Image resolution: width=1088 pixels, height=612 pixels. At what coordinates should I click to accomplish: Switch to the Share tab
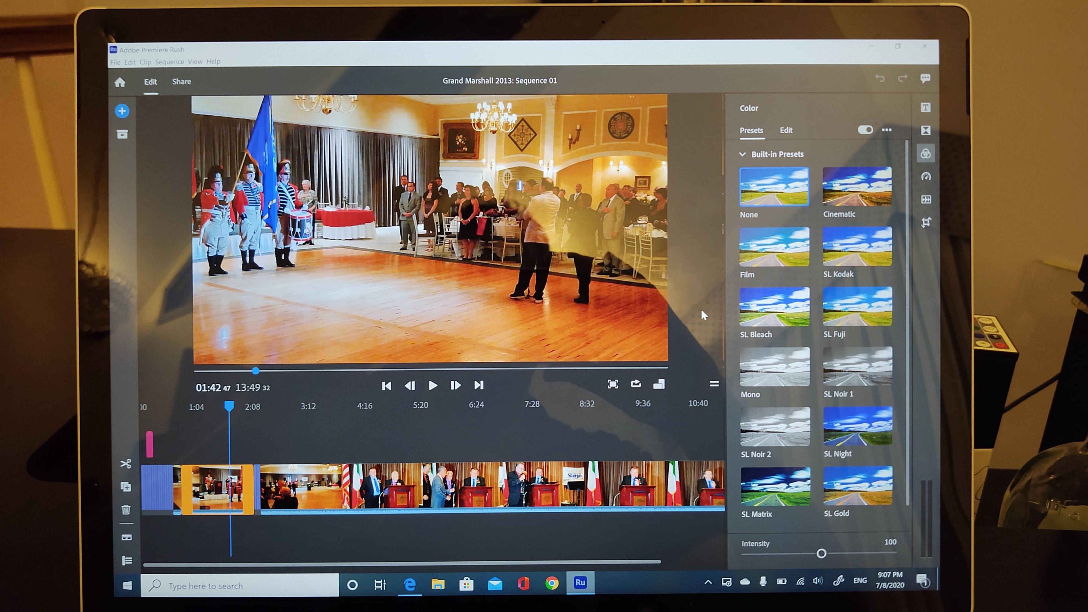(181, 82)
